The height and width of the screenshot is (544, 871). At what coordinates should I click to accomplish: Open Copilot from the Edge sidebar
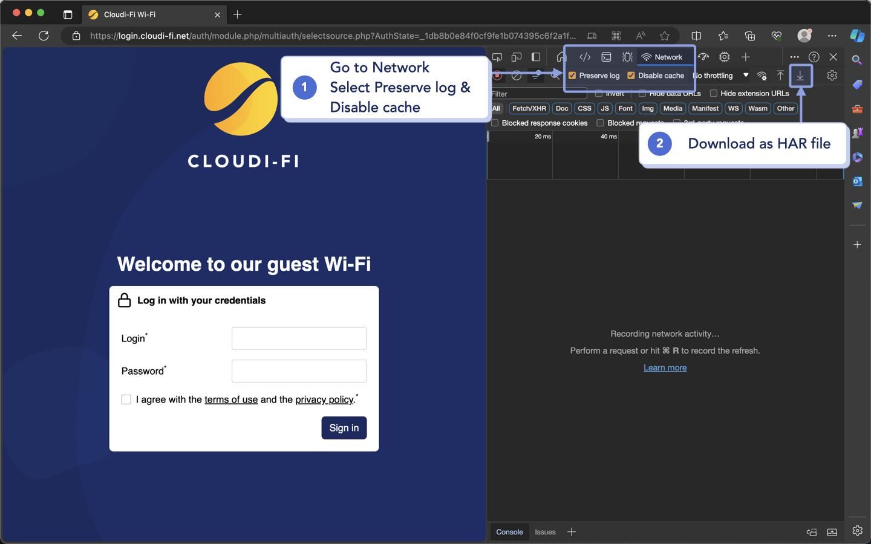pyautogui.click(x=857, y=36)
